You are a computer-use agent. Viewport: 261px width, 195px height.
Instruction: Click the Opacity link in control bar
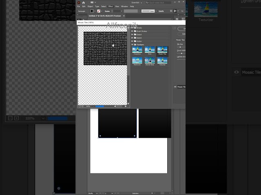coord(161,11)
